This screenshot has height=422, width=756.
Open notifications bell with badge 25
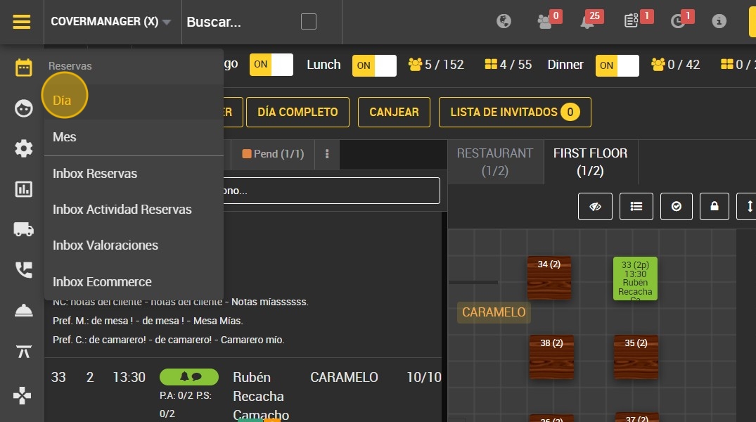pos(587,22)
